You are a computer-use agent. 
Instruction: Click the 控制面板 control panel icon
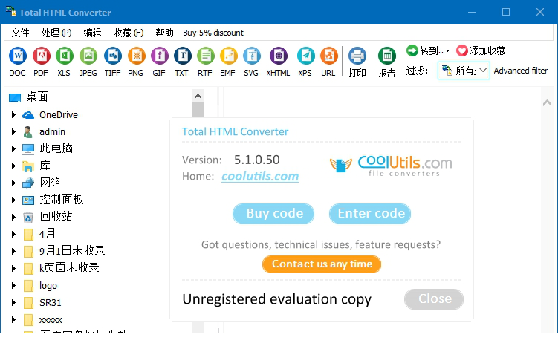[x=28, y=200]
